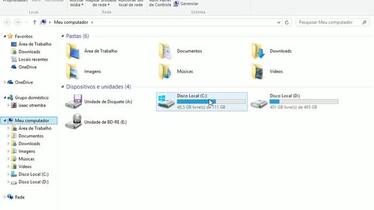Open Vídeos under Meu computador tree

22,166
